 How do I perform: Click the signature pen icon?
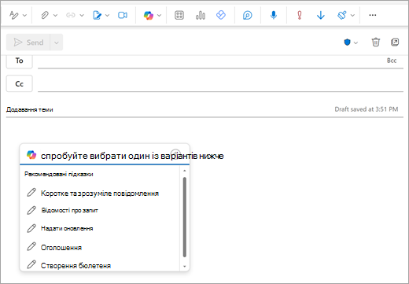(97, 15)
